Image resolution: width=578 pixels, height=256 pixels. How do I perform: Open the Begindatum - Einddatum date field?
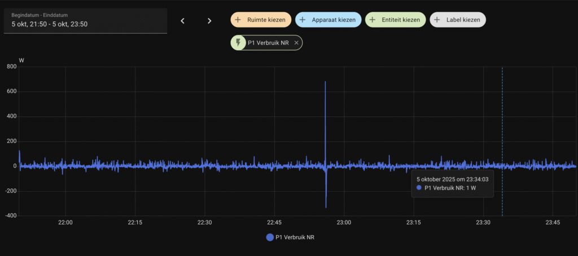point(85,20)
